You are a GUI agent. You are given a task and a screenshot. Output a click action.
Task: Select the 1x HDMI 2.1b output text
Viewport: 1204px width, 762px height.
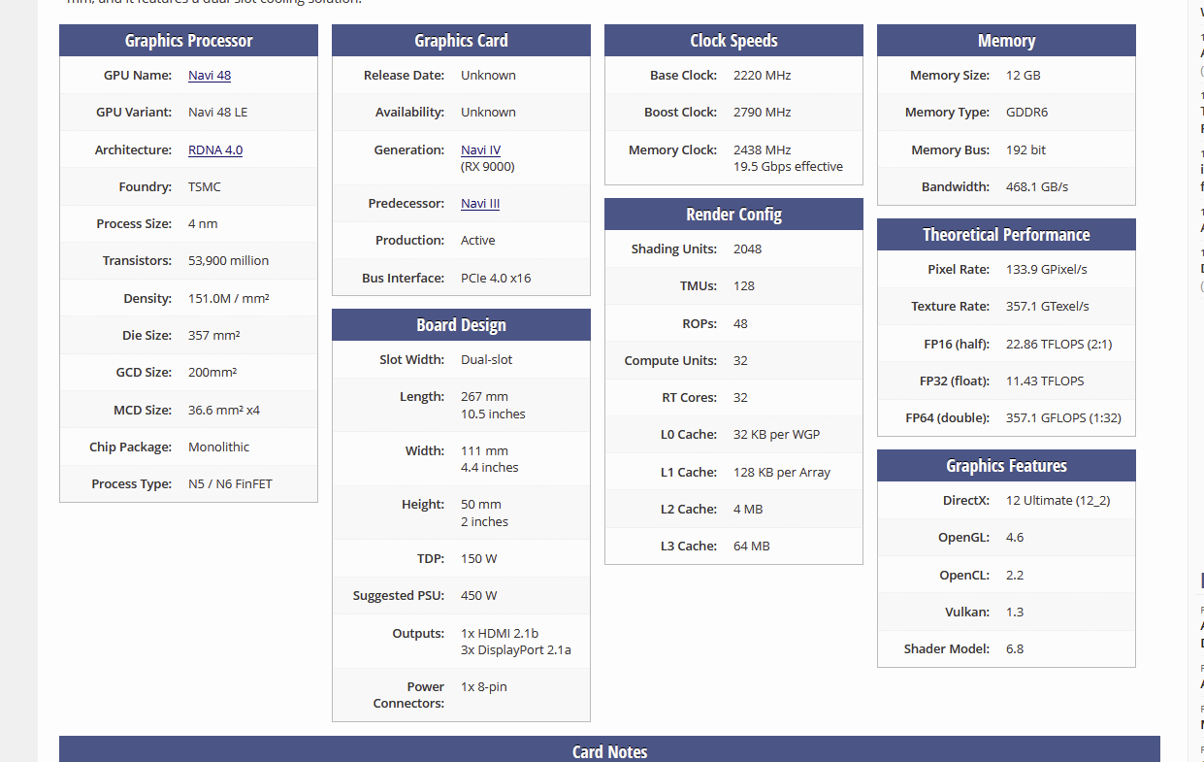coord(500,633)
